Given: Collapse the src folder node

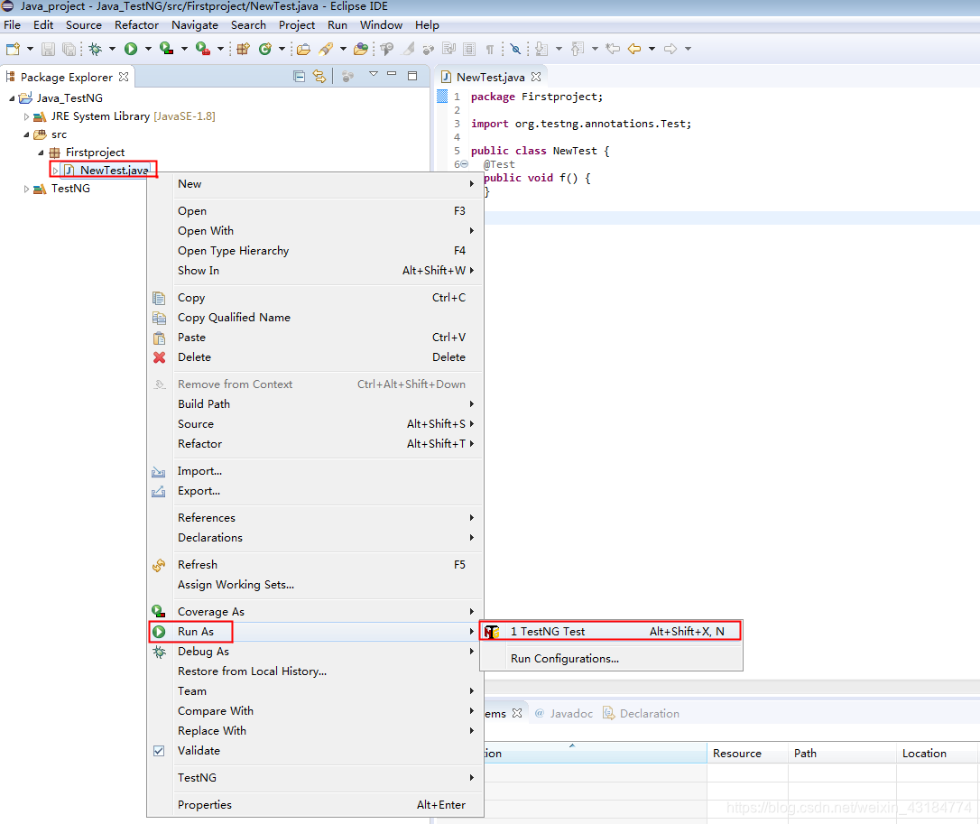Looking at the screenshot, I should [x=26, y=134].
